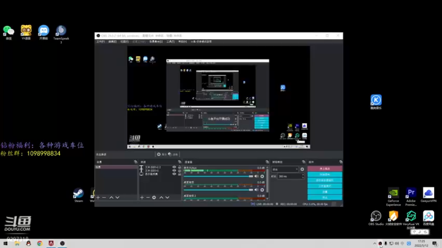Open the File menu in OBS
Viewport: 442px width, 248px height.
[x=101, y=42]
